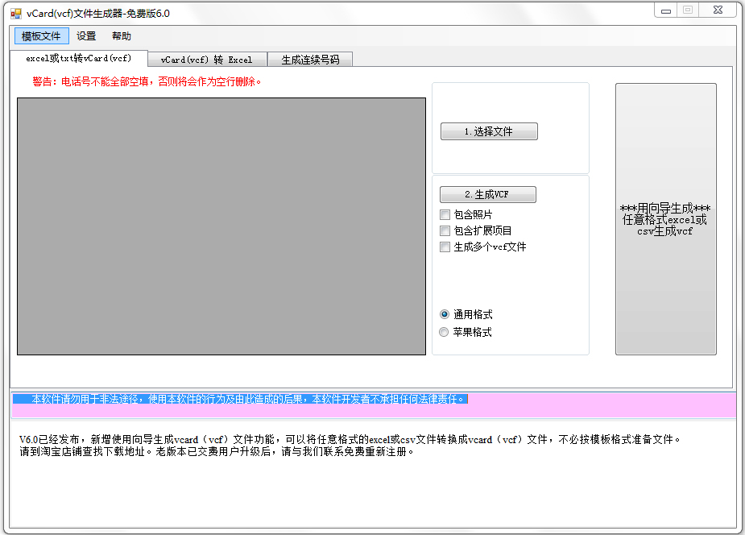Click the vCard app icon in title bar
Image resolution: width=745 pixels, height=535 pixels.
[x=16, y=12]
